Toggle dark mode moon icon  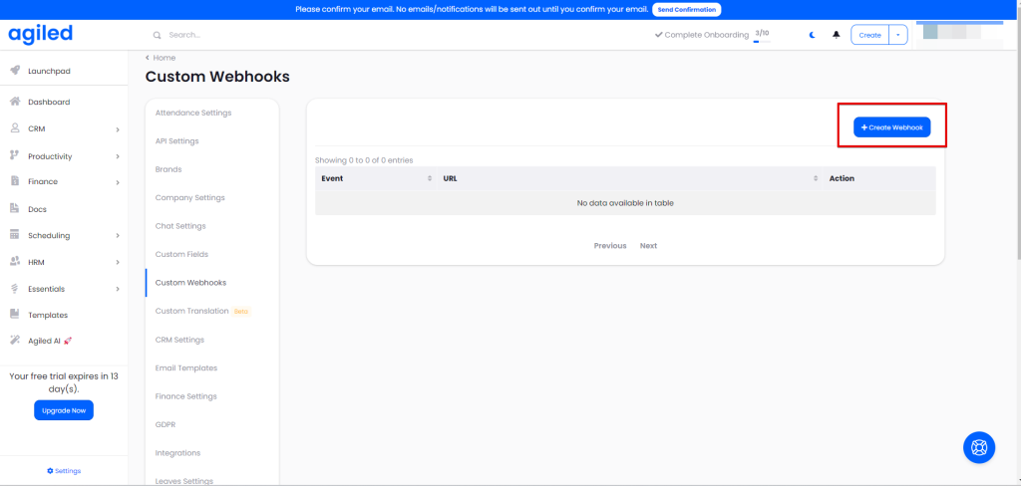click(812, 35)
